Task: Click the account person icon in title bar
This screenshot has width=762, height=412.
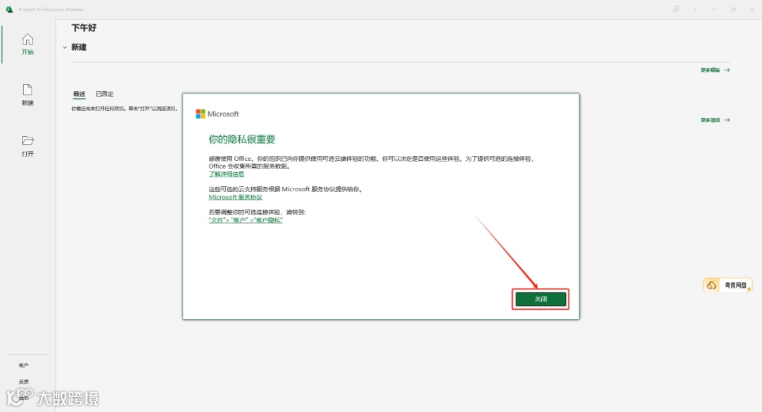Action: pyautogui.click(x=676, y=9)
